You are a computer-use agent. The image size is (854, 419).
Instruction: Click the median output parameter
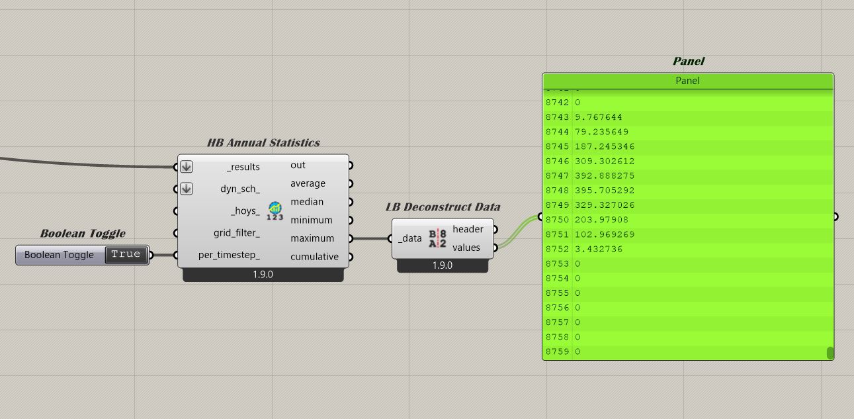pyautogui.click(x=307, y=202)
